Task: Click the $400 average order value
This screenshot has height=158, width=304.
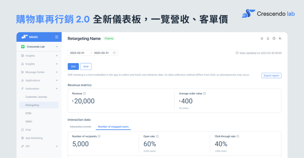Action: tap(186, 101)
